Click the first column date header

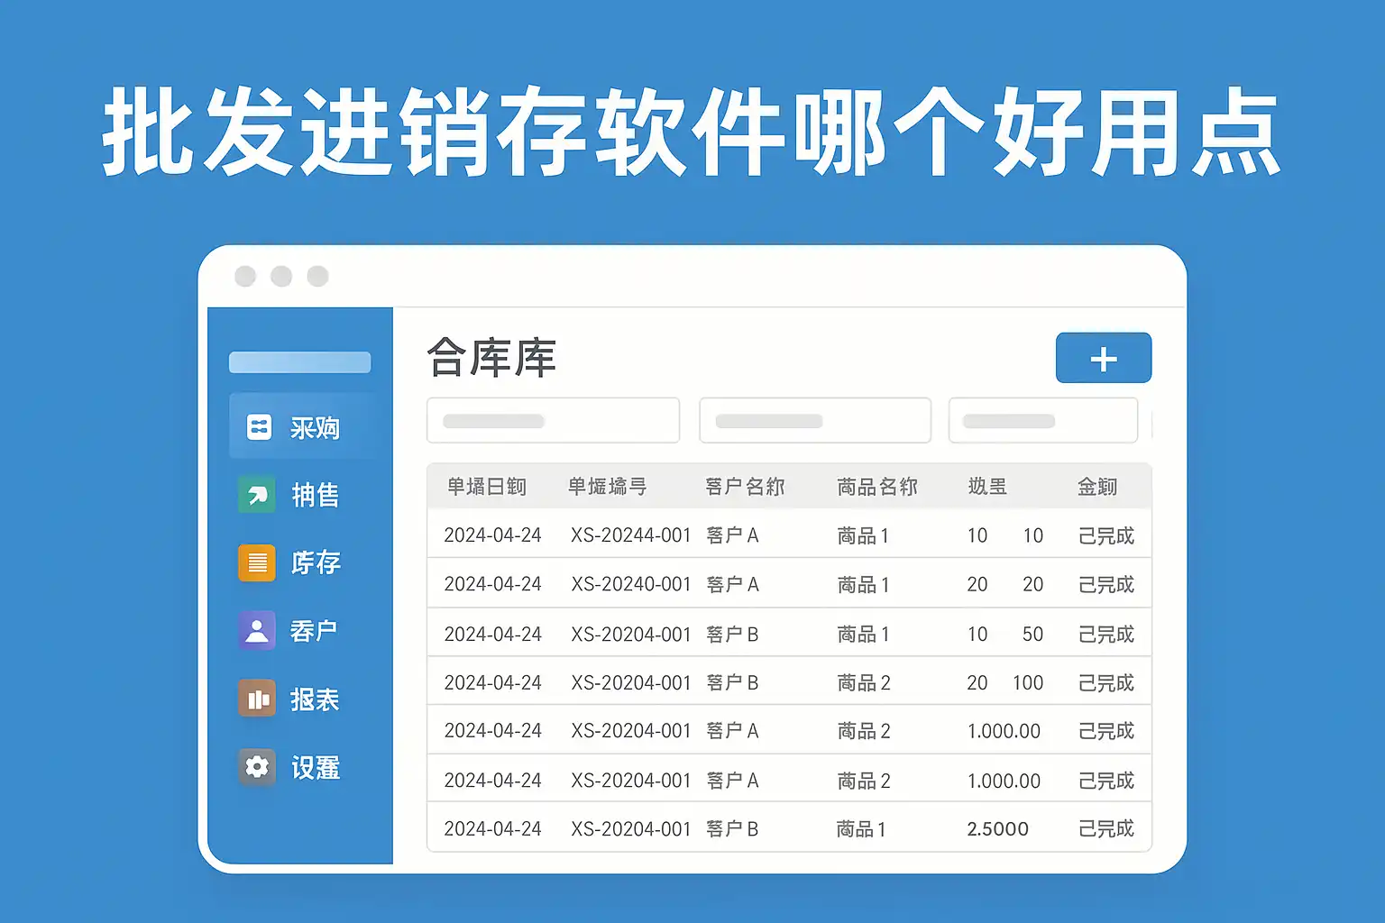487,487
